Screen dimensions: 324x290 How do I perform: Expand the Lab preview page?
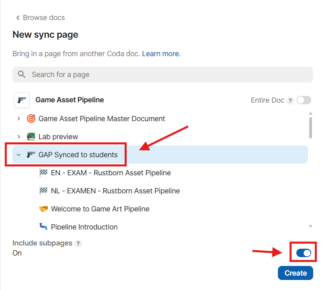18,137
